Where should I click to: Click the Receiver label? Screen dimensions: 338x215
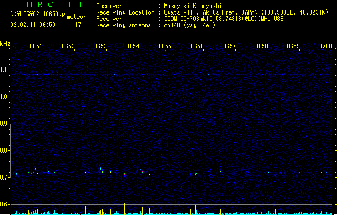point(109,19)
